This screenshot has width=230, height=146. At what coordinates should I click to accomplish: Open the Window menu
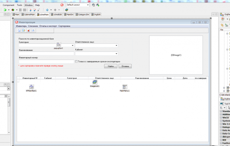click(x=29, y=5)
